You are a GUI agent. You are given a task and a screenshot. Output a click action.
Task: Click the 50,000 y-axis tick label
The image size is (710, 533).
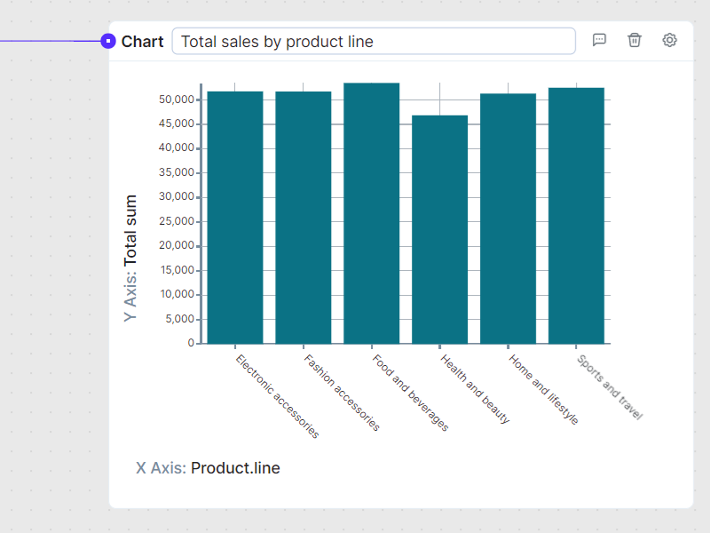177,99
